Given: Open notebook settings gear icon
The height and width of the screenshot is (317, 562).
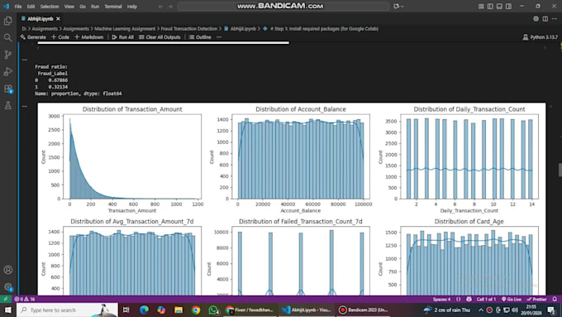Looking at the screenshot, I should pos(536,19).
